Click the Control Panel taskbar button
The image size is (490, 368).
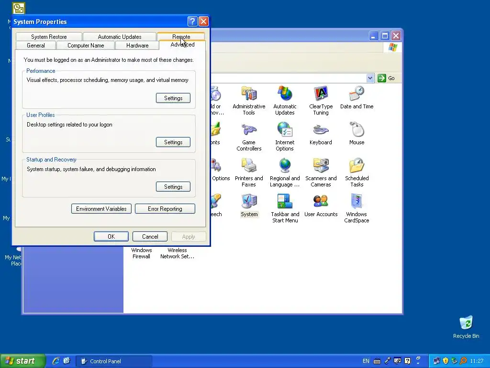114,361
